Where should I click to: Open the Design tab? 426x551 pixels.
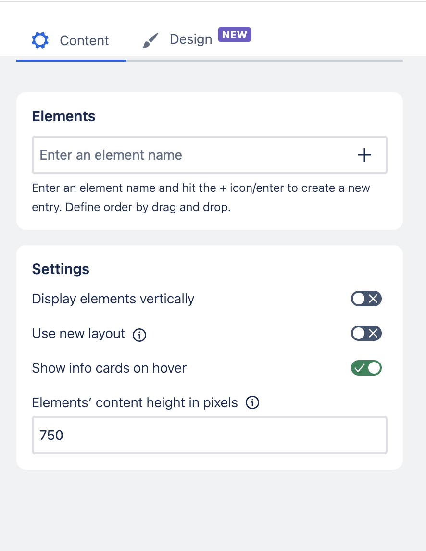[x=191, y=39]
